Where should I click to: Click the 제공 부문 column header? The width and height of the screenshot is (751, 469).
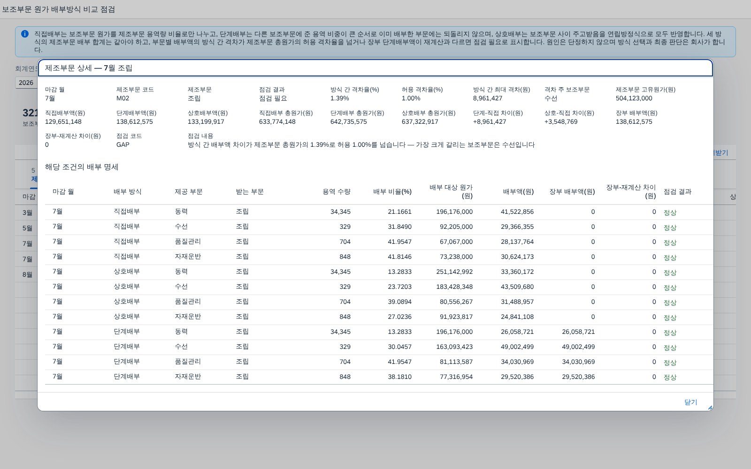[189, 192]
